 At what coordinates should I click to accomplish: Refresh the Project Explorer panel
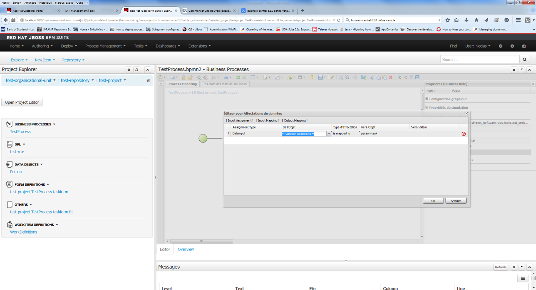click(x=137, y=70)
